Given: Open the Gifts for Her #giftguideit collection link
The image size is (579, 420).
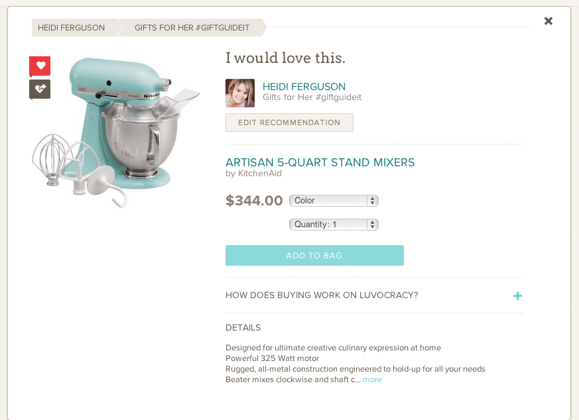Looking at the screenshot, I should (312, 97).
